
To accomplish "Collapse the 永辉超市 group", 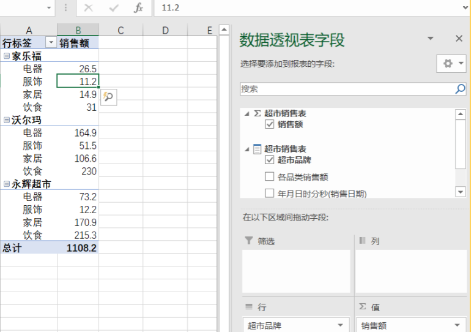I will click(7, 184).
